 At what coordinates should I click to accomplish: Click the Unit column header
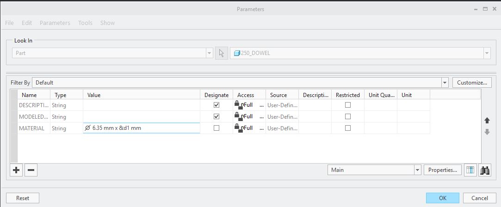pyautogui.click(x=414, y=95)
